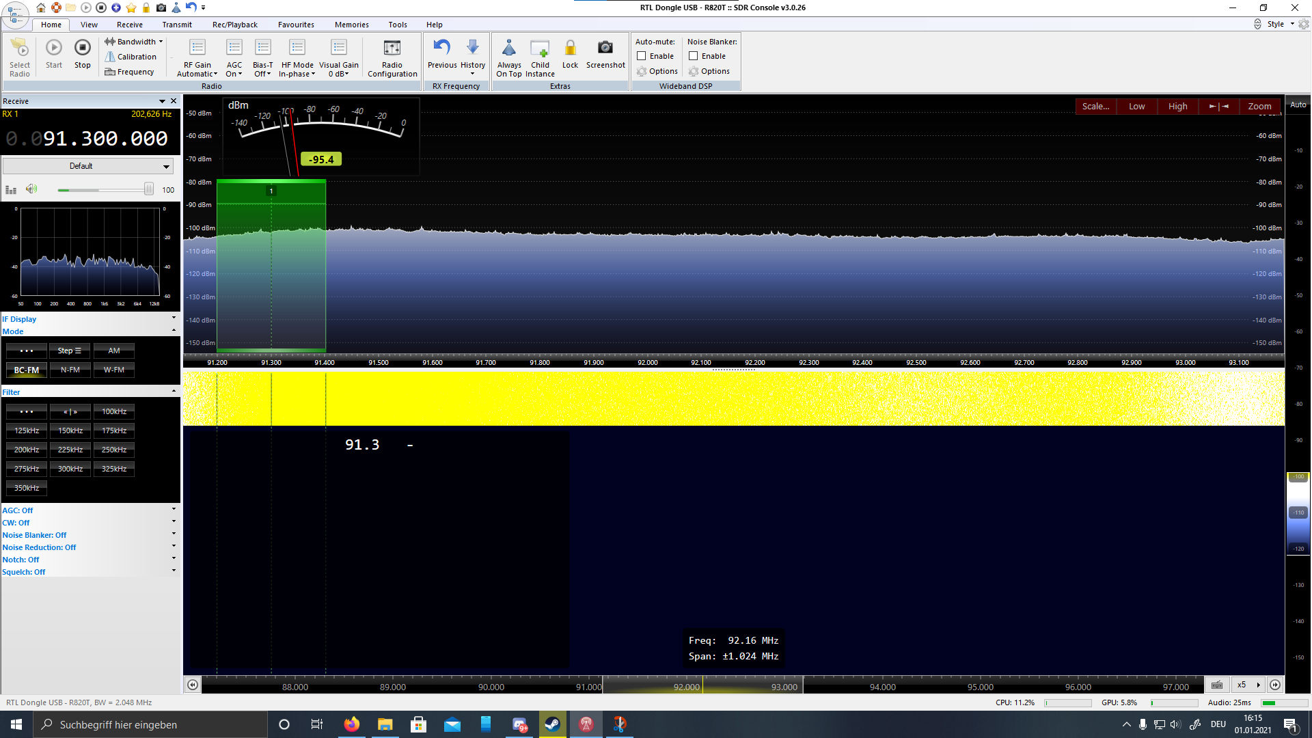Image resolution: width=1312 pixels, height=738 pixels.
Task: Mute audio with the speaker icon
Action: point(31,189)
